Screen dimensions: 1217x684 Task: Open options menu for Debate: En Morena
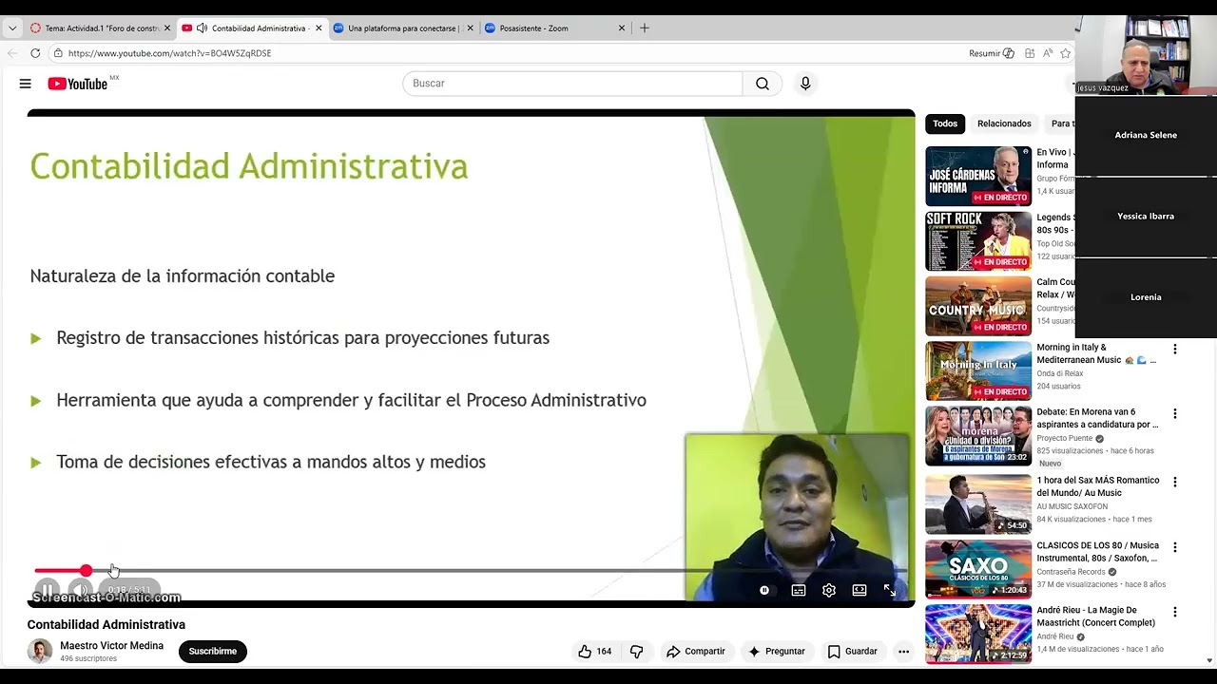coord(1174,414)
